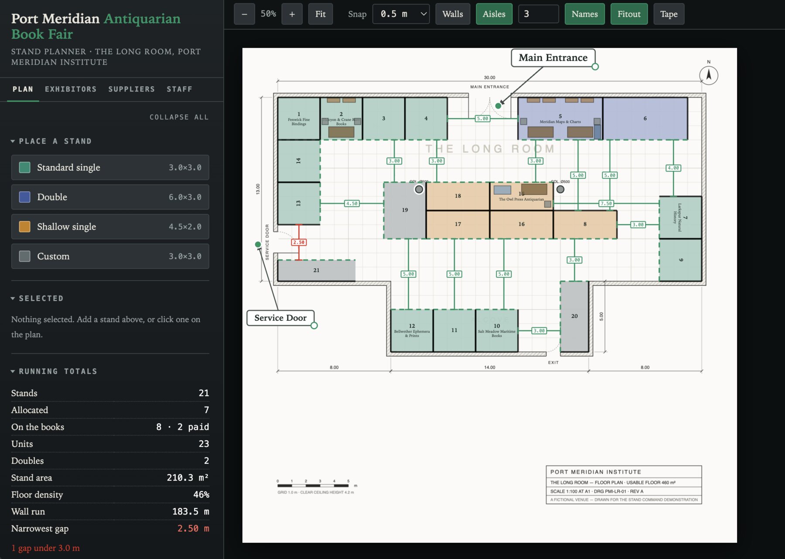Click the Stand area 210.3 m² value
This screenshot has width=785, height=559.
tap(188, 478)
